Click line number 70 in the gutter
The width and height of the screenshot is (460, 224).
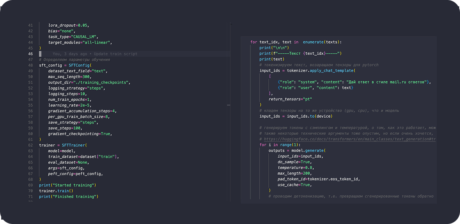[x=30, y=191]
